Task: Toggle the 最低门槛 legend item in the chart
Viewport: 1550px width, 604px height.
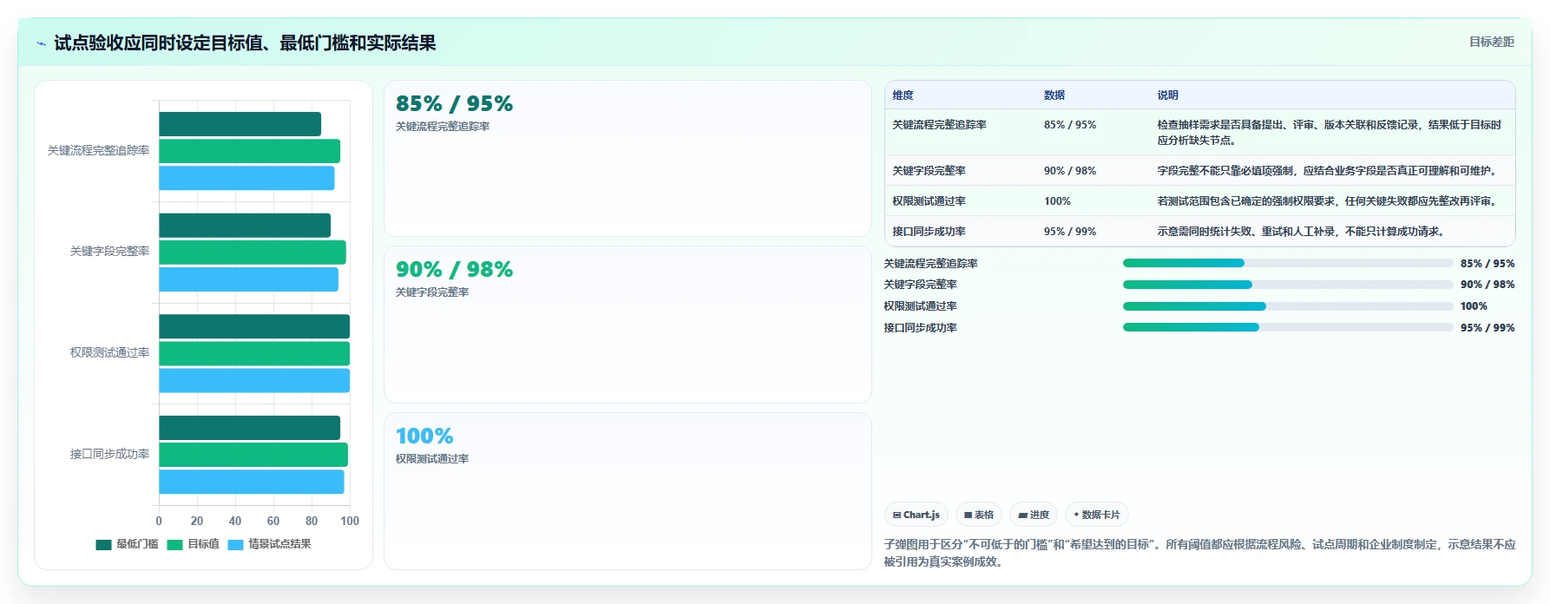Action: click(127, 544)
